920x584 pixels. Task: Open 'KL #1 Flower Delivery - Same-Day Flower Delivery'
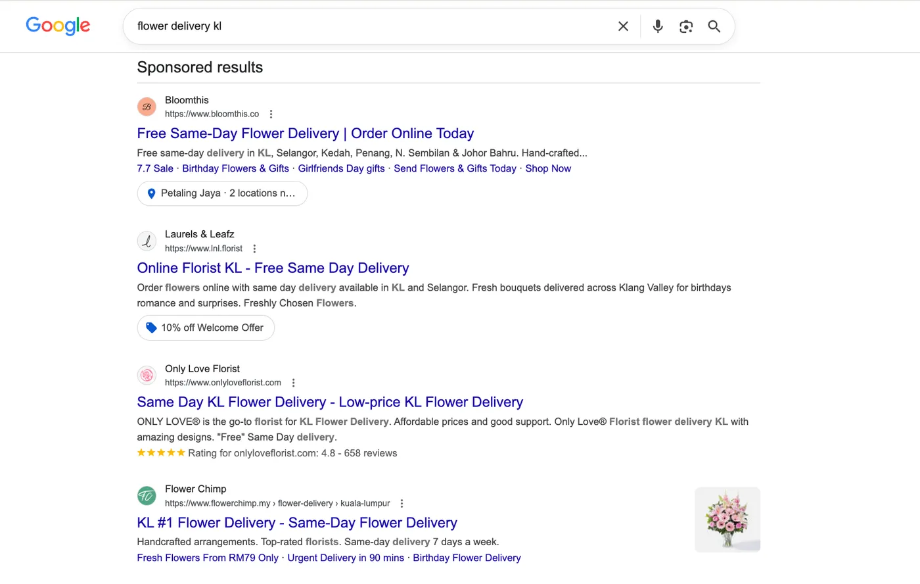click(297, 523)
